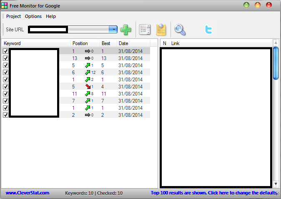Toggle checkbox of row with best 4
This screenshot has width=281, height=199.
click(x=5, y=86)
